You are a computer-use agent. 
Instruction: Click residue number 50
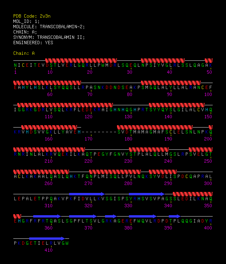click(x=209, y=72)
